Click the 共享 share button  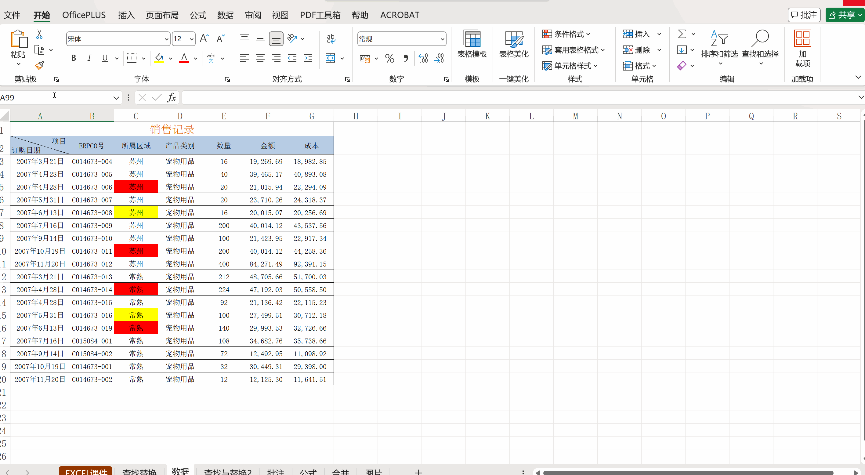[x=845, y=15]
